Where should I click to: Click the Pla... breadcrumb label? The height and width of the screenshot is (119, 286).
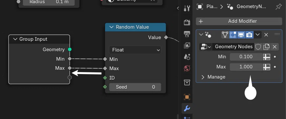212,7
